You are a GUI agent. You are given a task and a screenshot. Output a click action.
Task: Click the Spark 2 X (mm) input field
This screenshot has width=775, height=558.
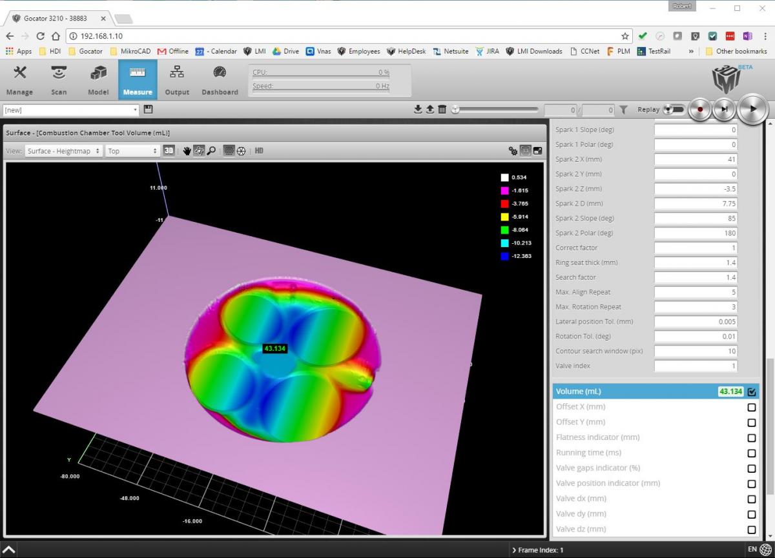coord(696,159)
